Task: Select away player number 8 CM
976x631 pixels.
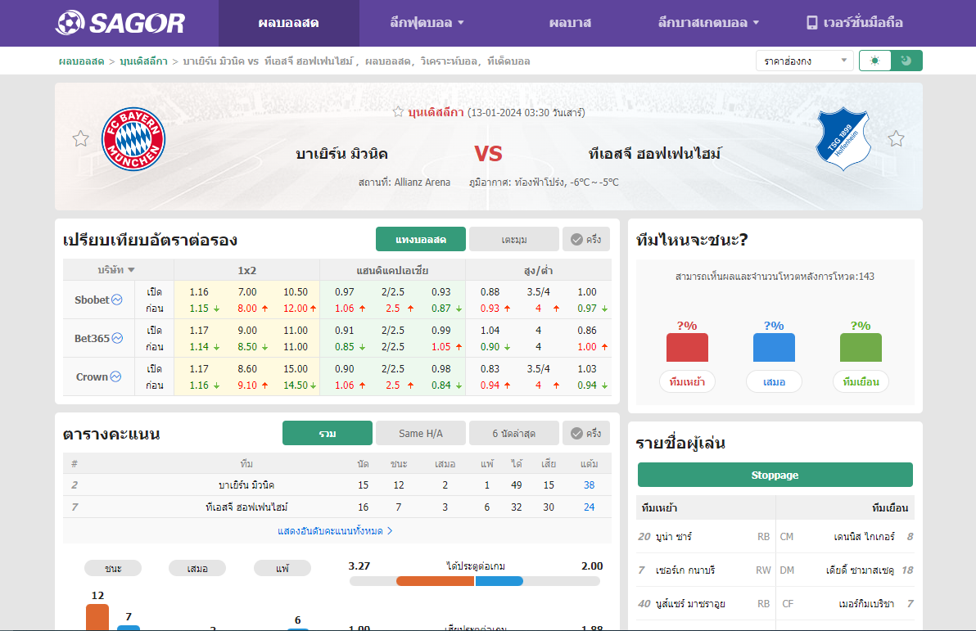Action: click(845, 536)
